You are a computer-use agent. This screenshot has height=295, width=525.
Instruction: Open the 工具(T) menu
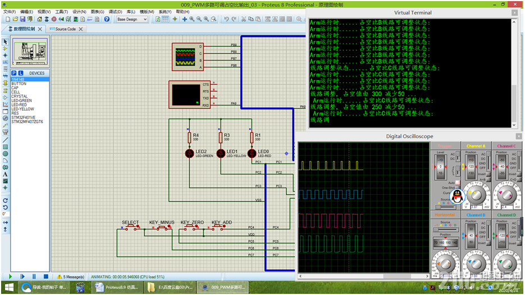(61, 12)
